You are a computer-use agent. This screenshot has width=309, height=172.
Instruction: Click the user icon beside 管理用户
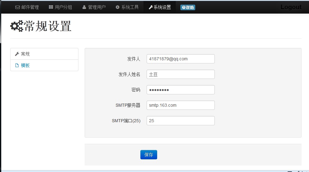point(84,7)
